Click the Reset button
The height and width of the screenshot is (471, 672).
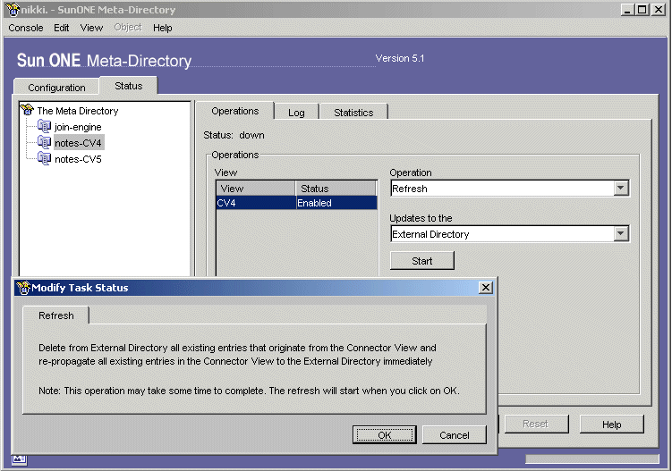(535, 424)
